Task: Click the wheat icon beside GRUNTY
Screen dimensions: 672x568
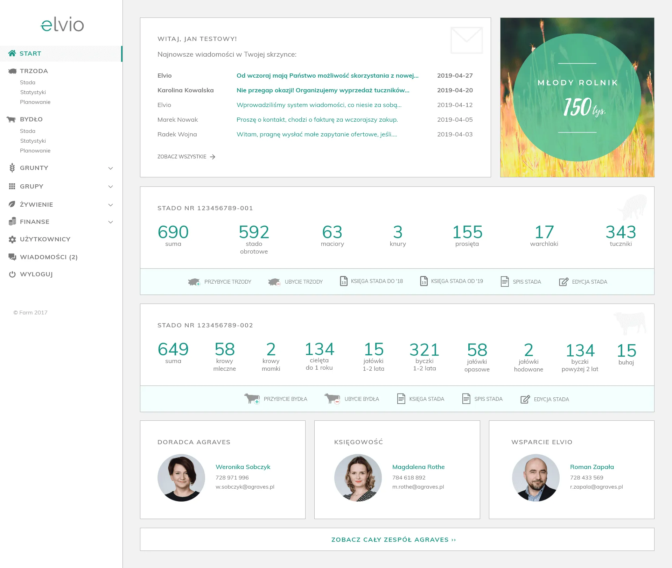Action: coord(12,168)
